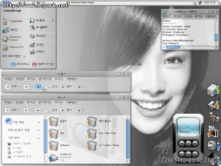Click the Folders icon in top explorer toolbar
221x166 pixels.
point(63,87)
